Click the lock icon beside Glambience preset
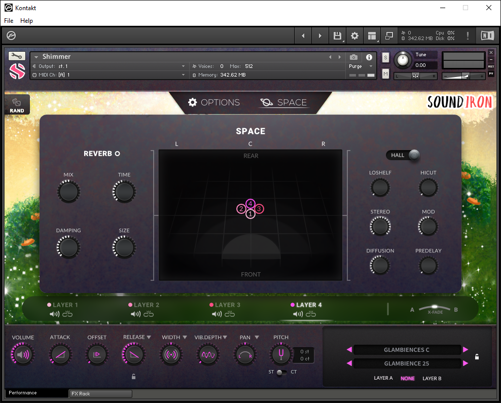 [x=477, y=357]
